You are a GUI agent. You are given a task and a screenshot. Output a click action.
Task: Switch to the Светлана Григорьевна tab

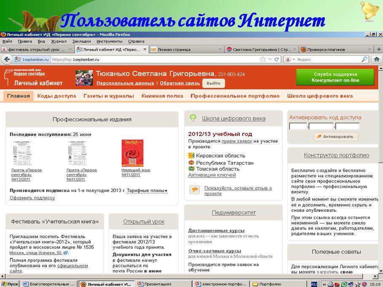261,49
